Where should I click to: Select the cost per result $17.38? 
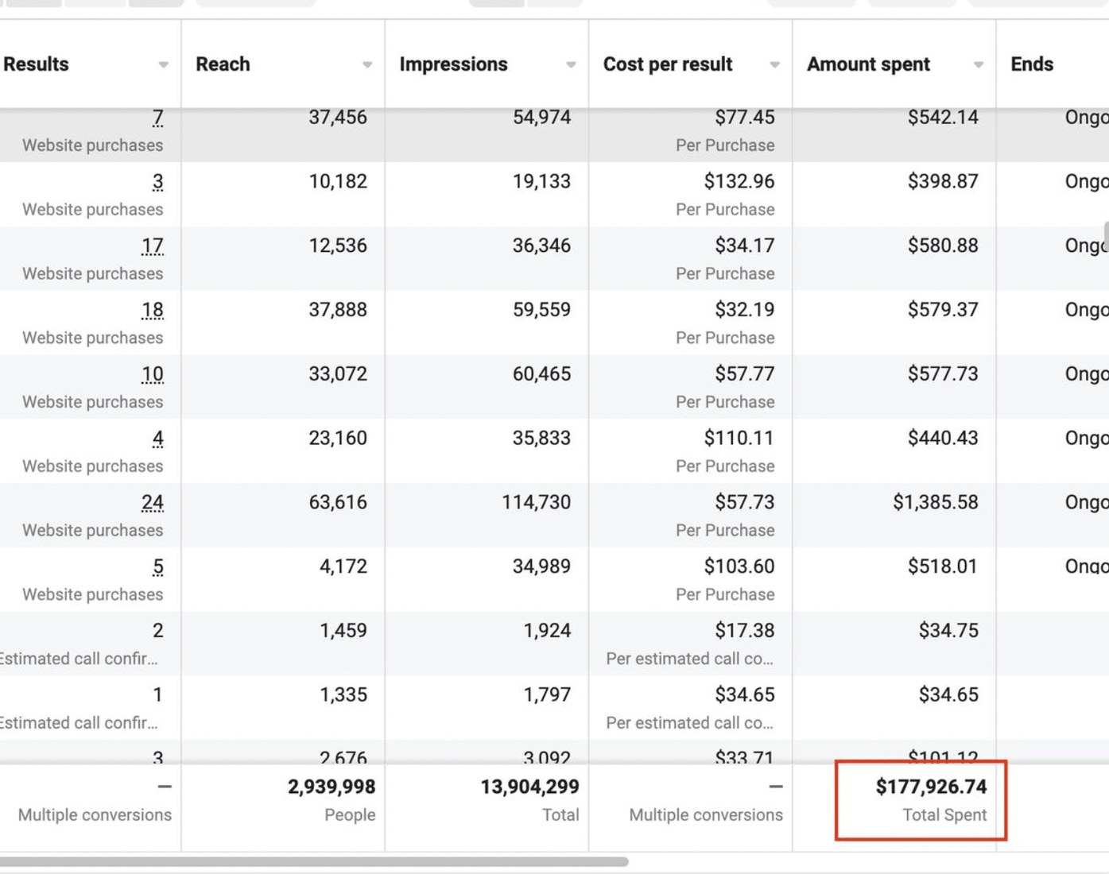click(745, 632)
